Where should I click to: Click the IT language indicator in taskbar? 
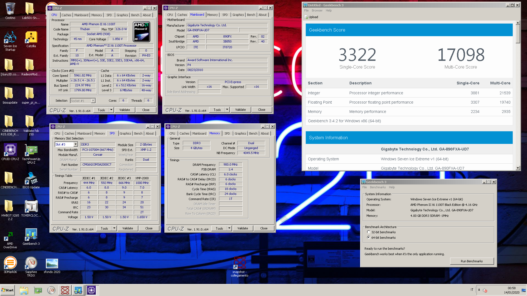click(x=472, y=290)
